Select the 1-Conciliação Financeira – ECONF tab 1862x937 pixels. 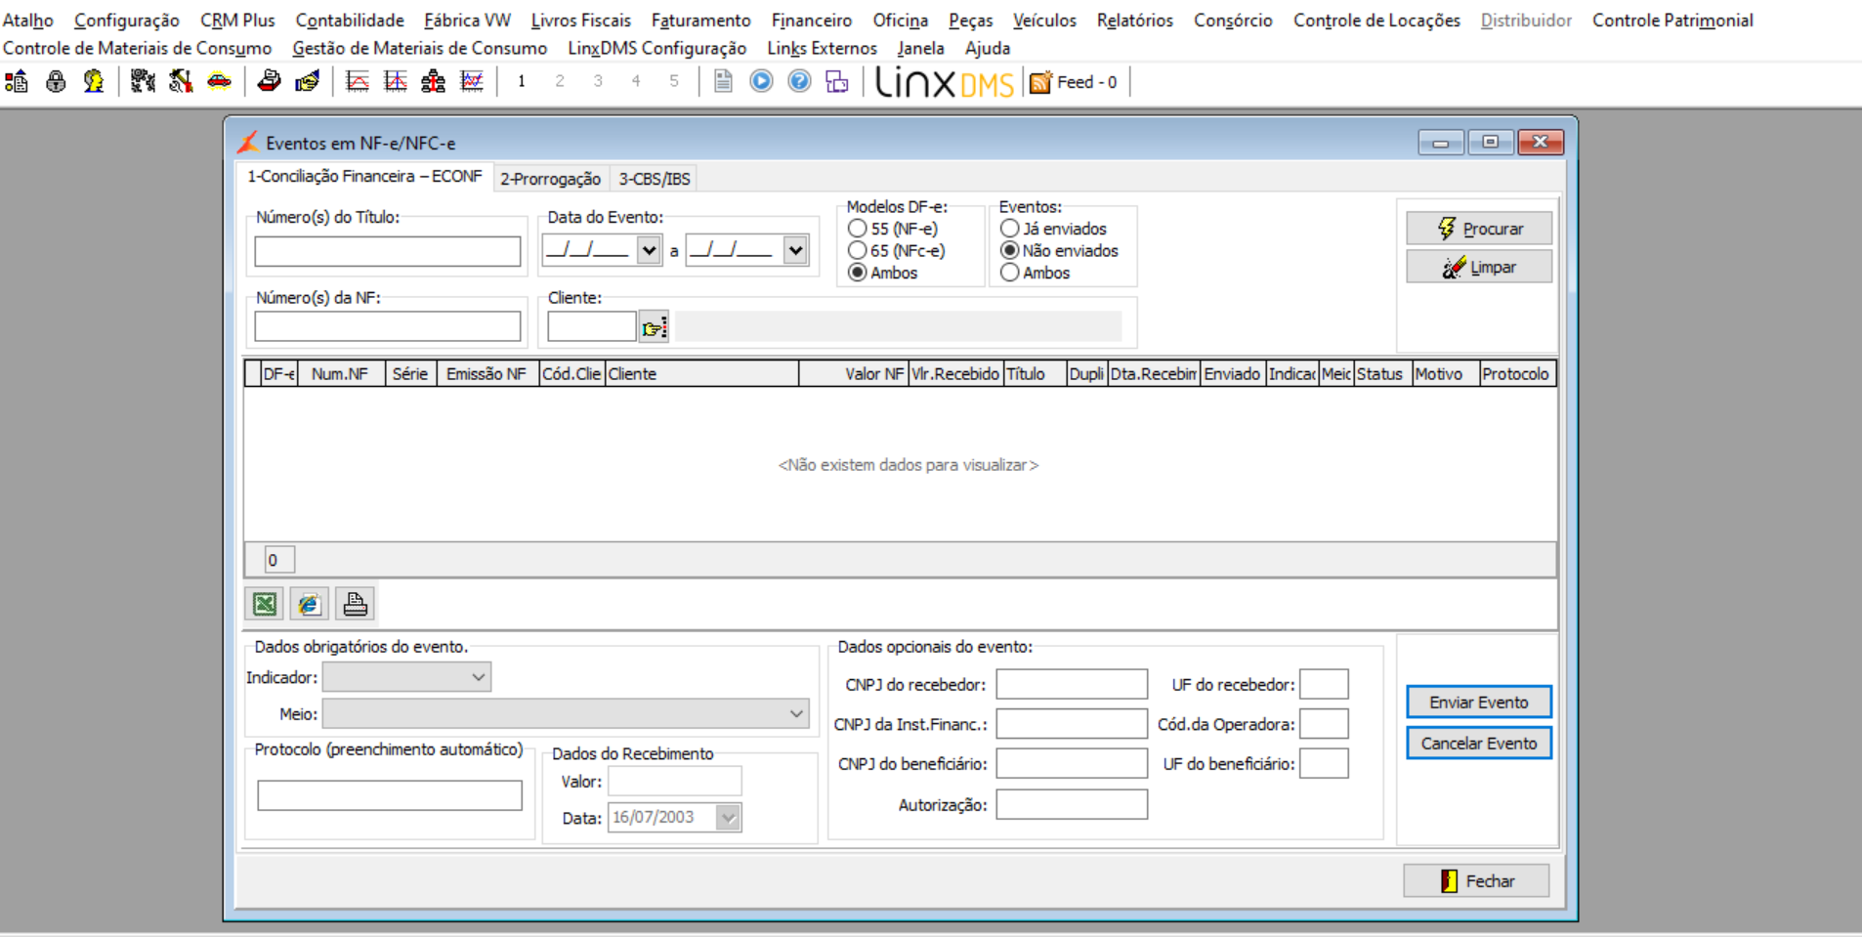pos(364,177)
